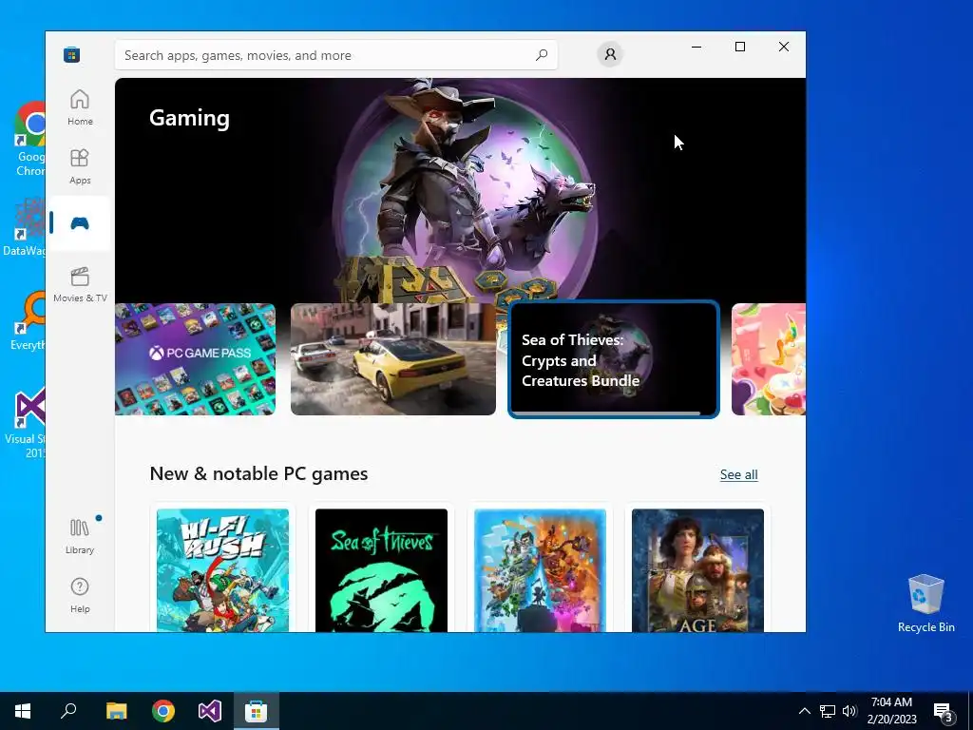Open the PC Game Pass banner tile
973x730 pixels.
pyautogui.click(x=195, y=359)
